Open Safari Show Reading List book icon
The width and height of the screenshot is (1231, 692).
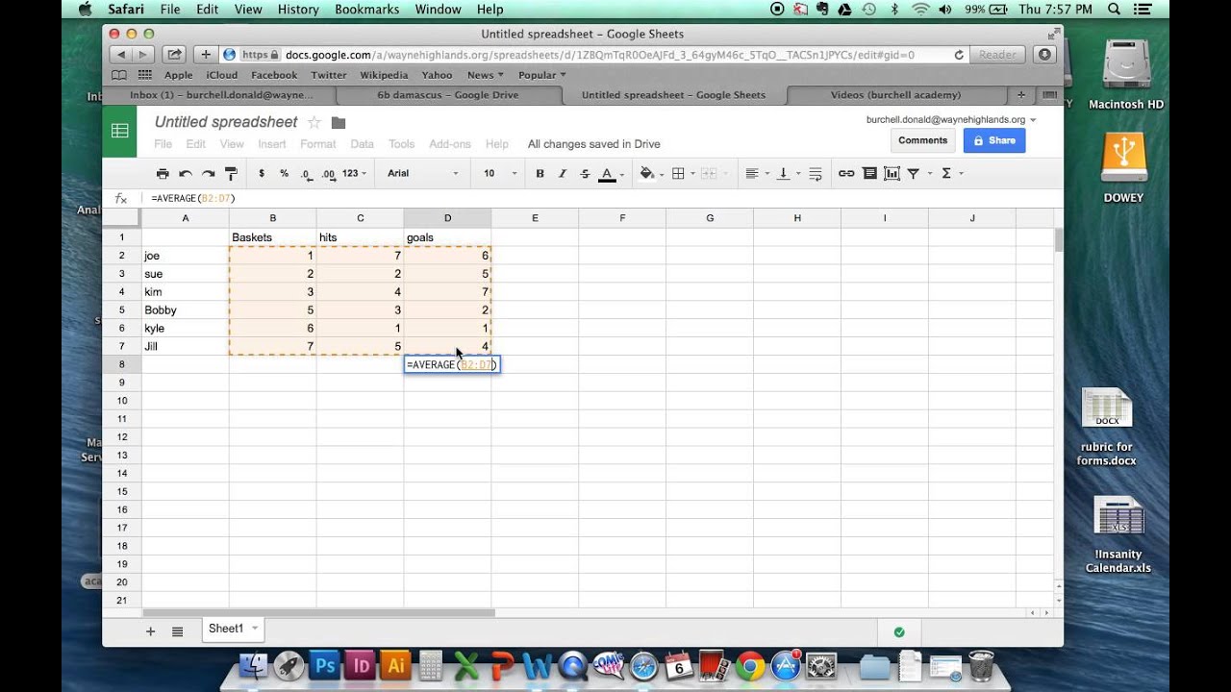118,75
